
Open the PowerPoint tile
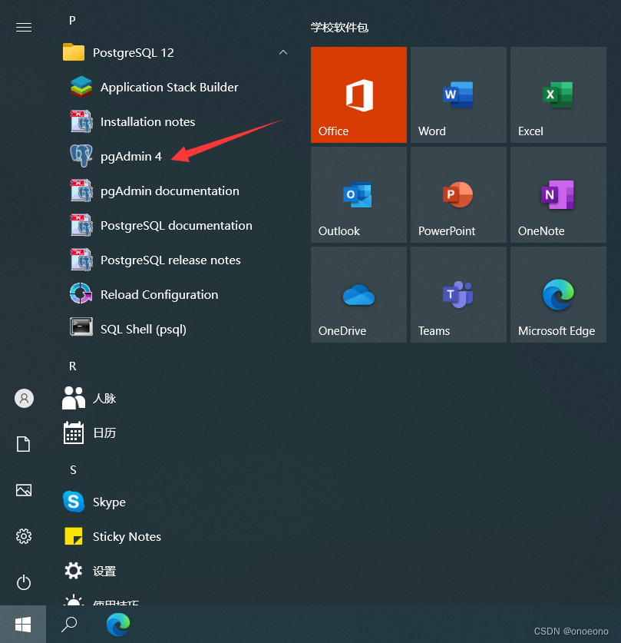pos(458,195)
